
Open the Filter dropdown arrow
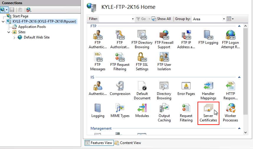point(133,19)
